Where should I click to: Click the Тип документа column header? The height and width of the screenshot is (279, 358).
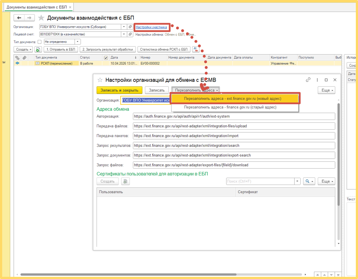click(56, 58)
